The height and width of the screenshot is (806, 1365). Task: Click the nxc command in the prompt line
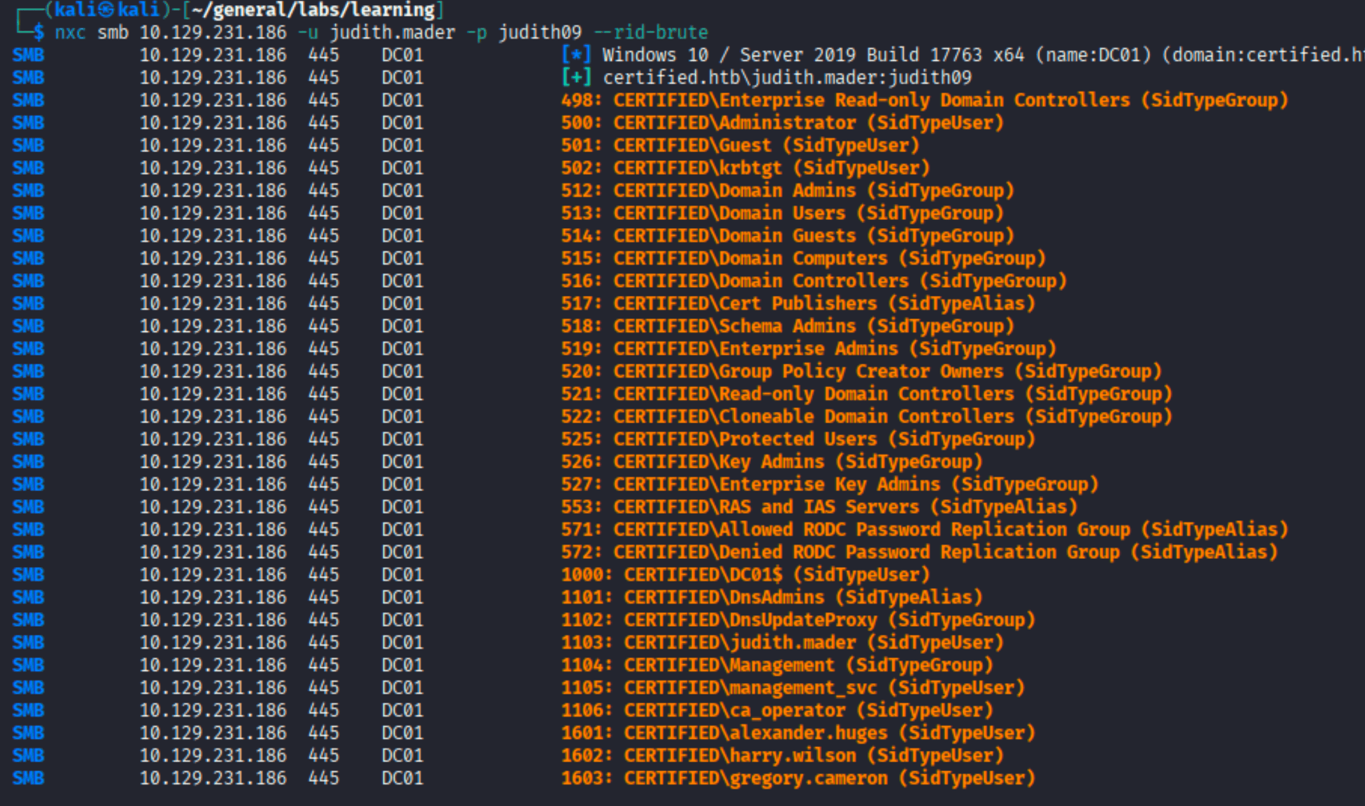70,32
